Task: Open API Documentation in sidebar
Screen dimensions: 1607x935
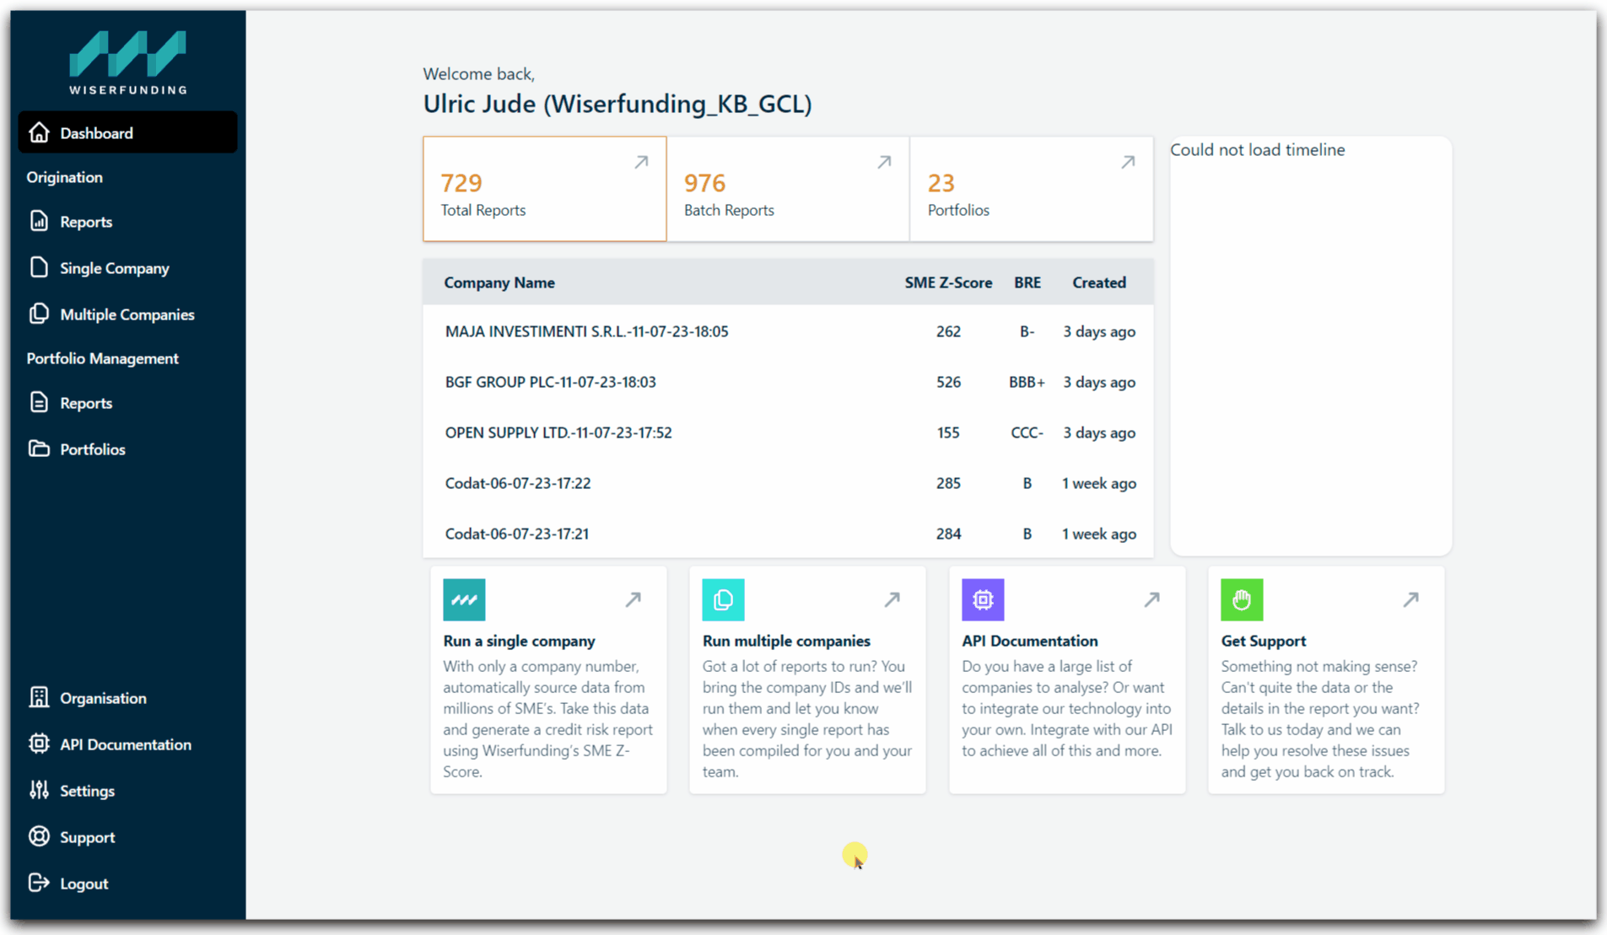Action: tap(127, 744)
